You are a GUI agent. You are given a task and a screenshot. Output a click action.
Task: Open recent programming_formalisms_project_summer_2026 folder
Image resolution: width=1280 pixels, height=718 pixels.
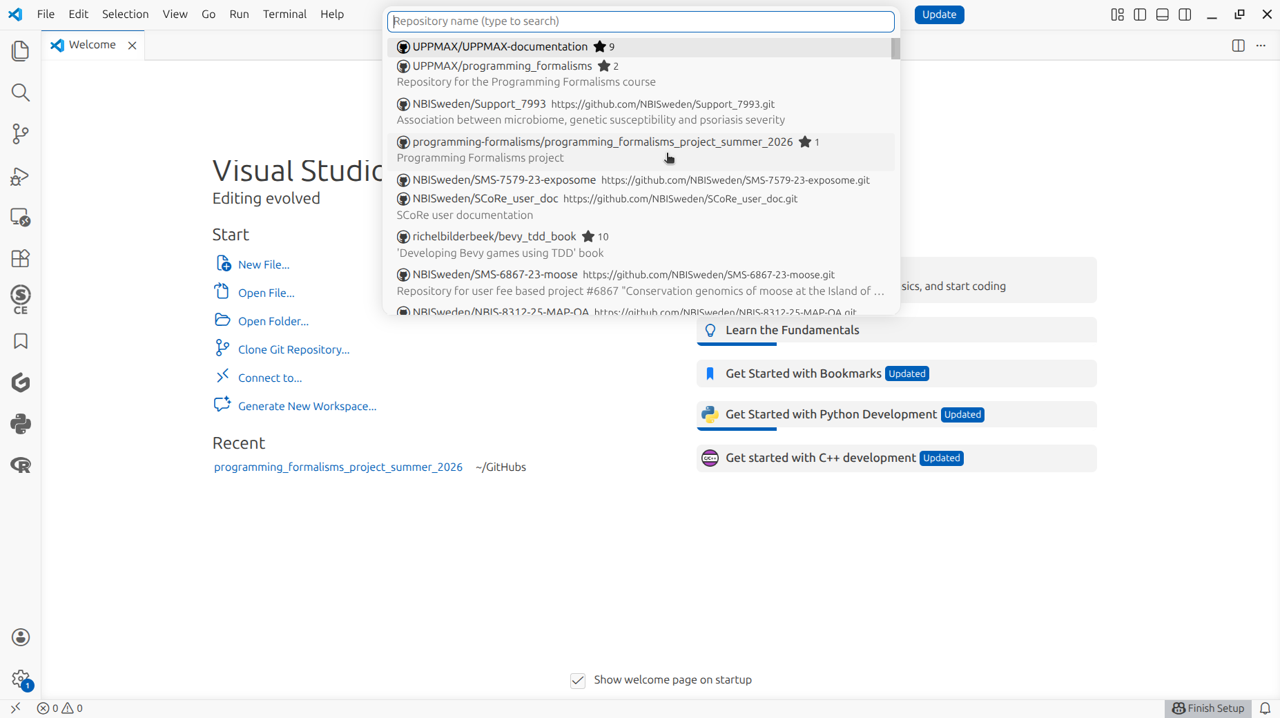338,467
